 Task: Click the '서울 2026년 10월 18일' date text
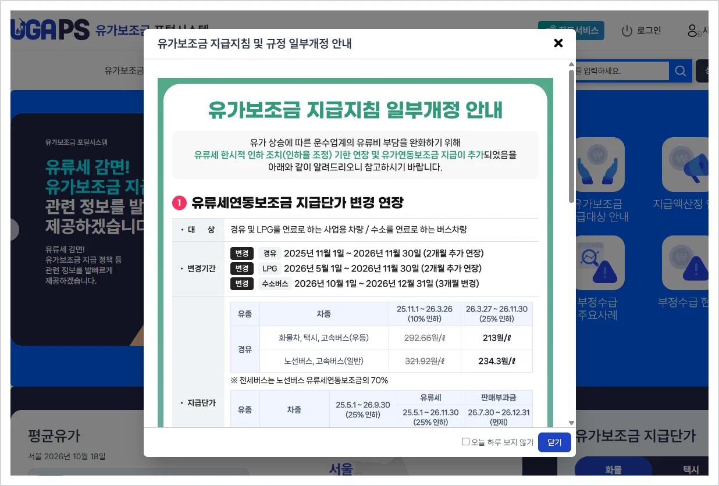(67, 457)
